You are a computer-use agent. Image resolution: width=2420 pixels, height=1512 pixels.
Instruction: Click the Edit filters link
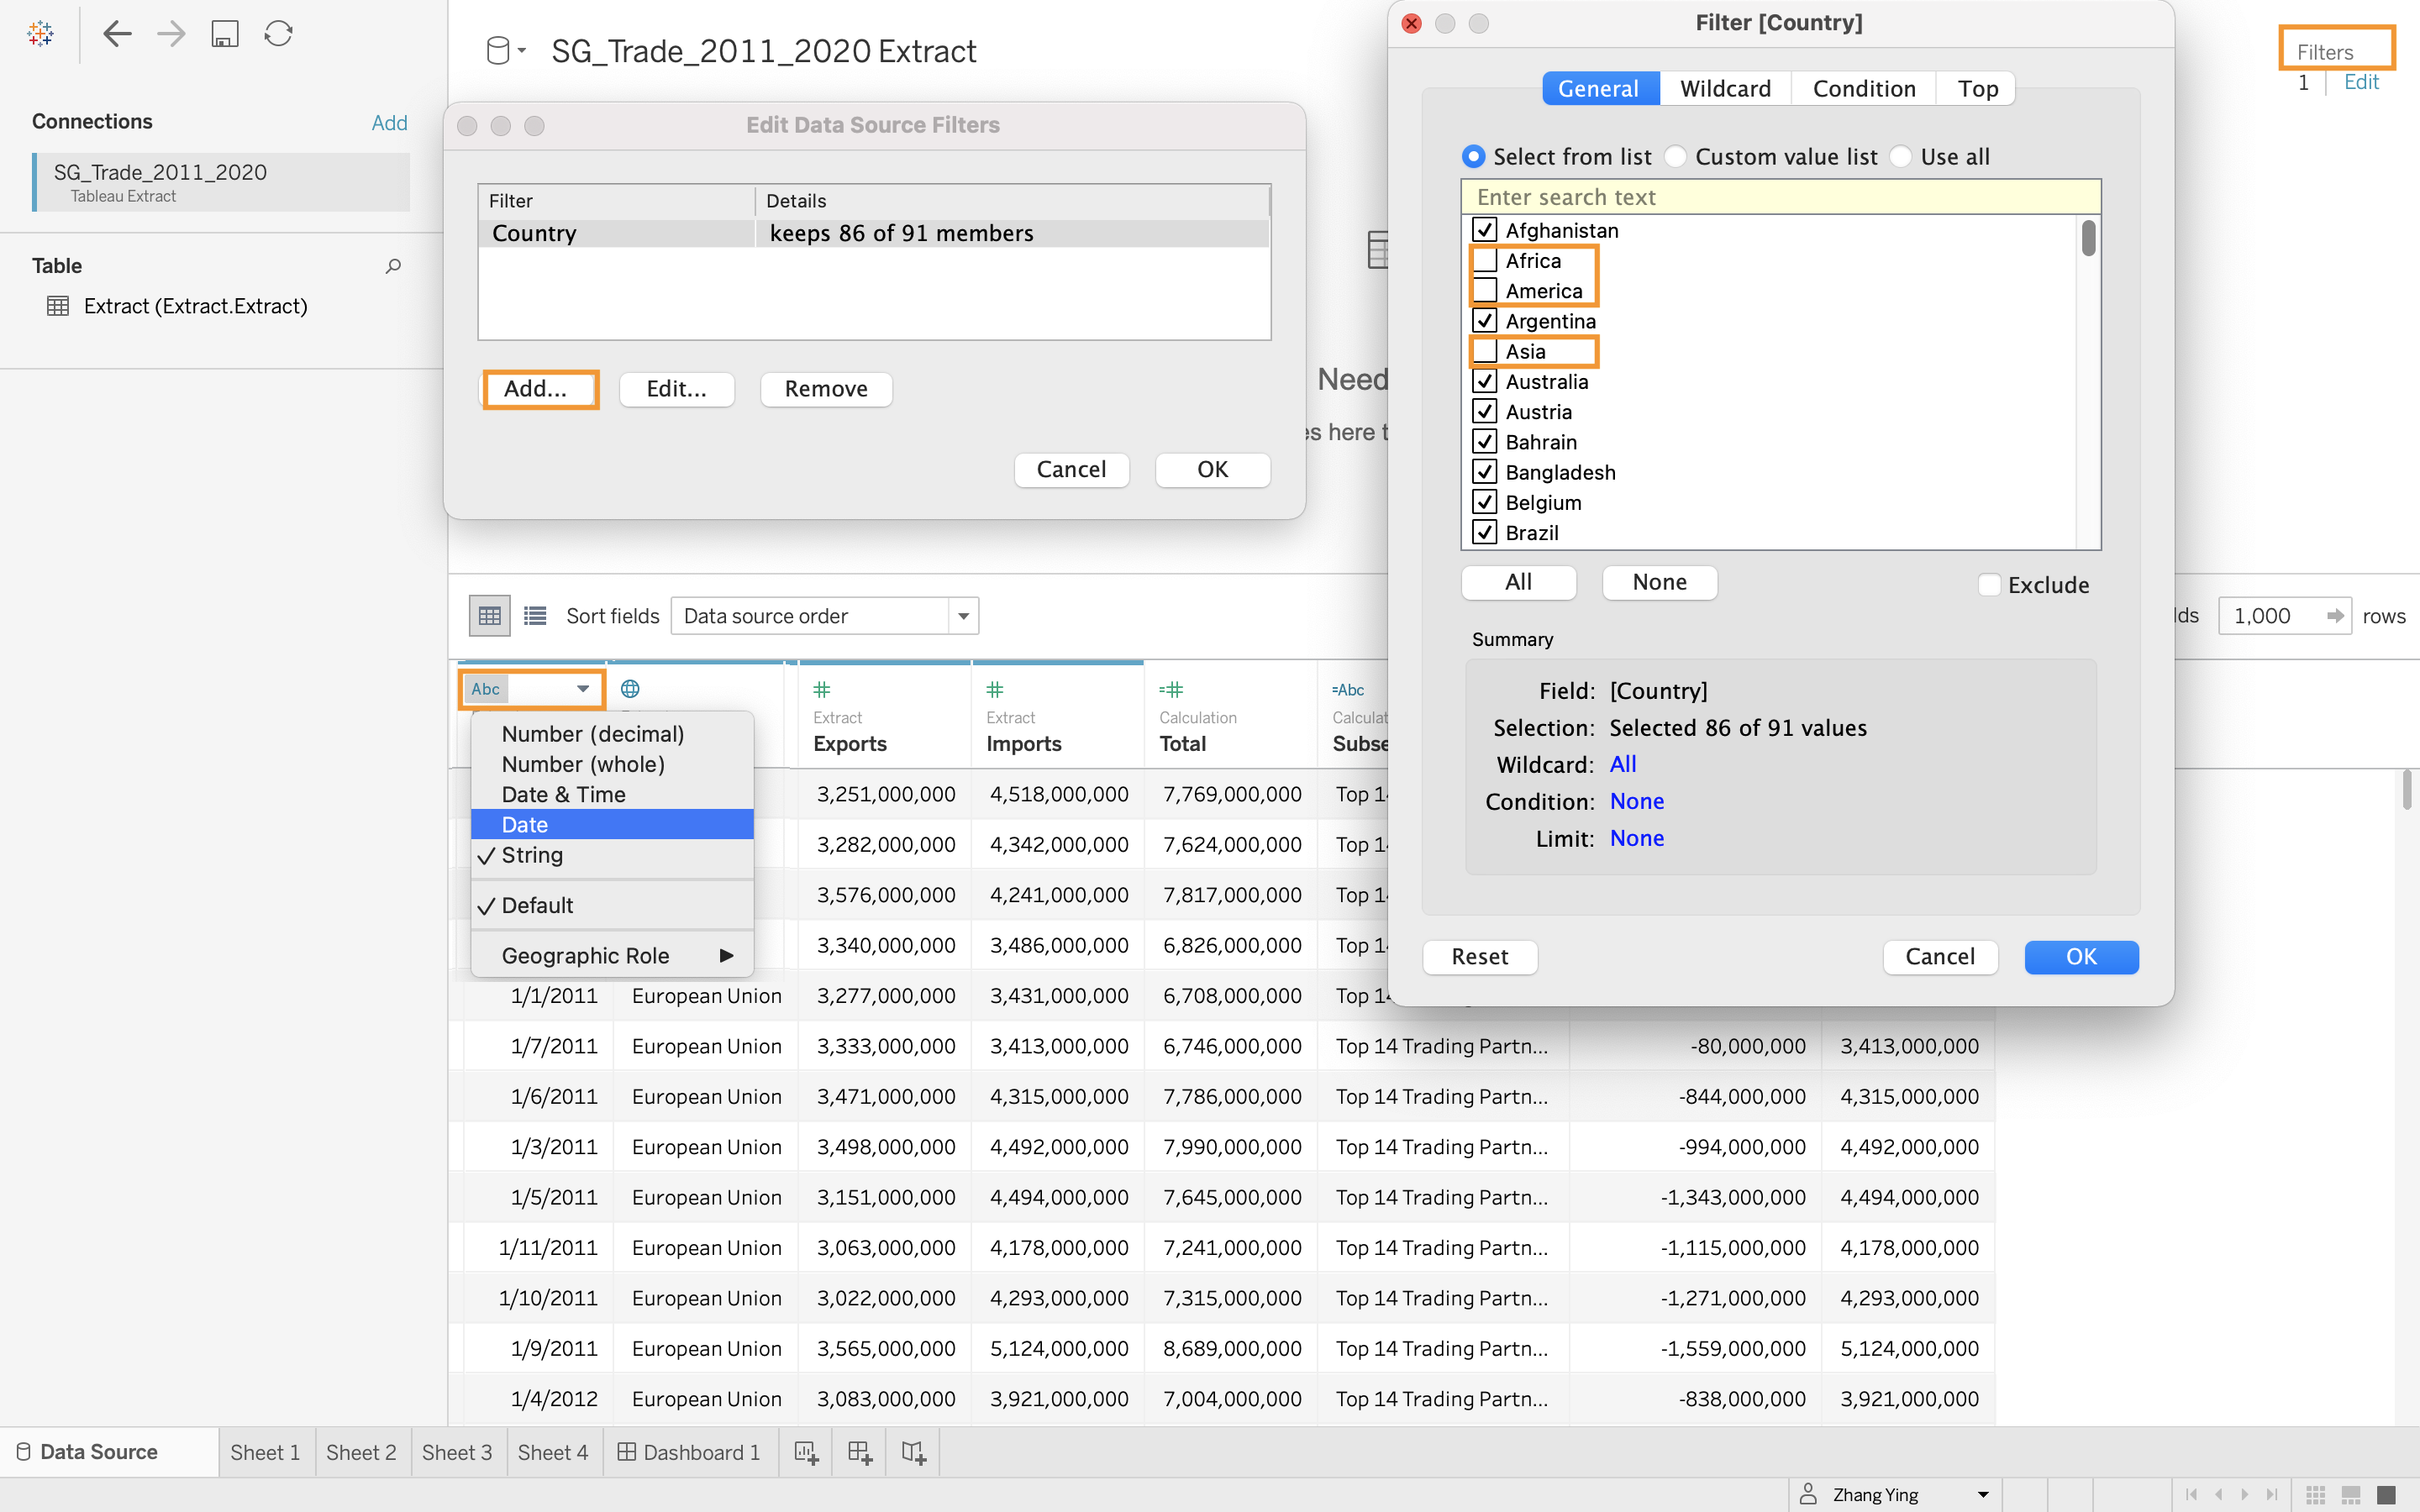[2361, 83]
